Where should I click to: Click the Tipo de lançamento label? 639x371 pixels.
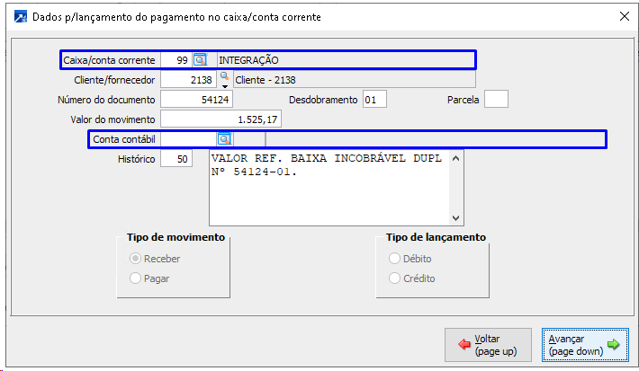(x=436, y=237)
